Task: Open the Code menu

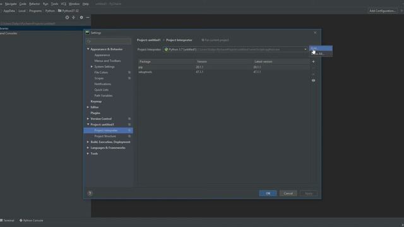Action: tap(23, 4)
